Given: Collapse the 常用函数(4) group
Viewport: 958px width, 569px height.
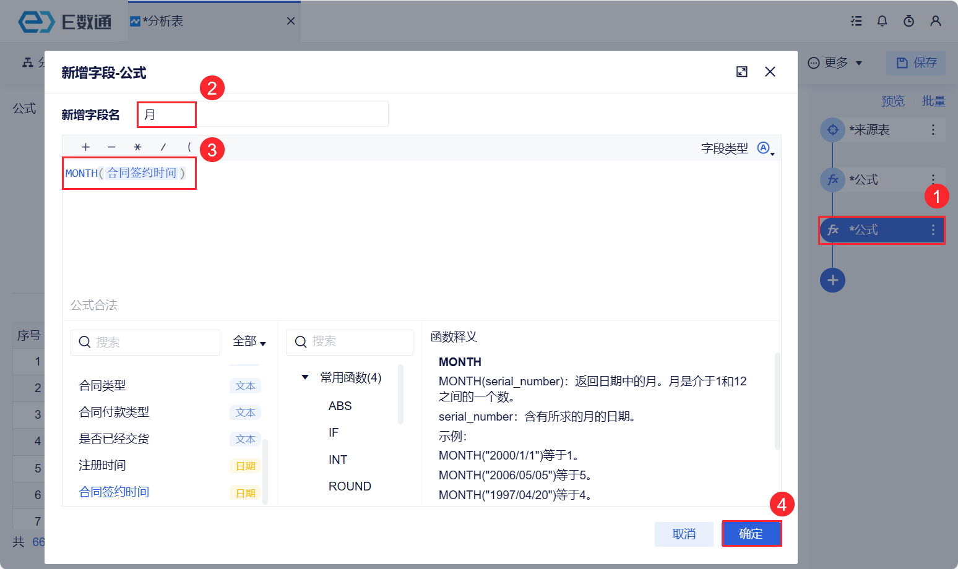Looking at the screenshot, I should coord(305,377).
